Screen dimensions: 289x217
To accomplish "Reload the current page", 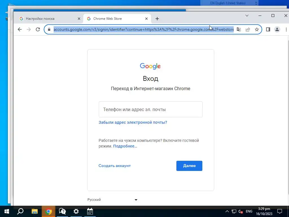I will (x=38, y=29).
